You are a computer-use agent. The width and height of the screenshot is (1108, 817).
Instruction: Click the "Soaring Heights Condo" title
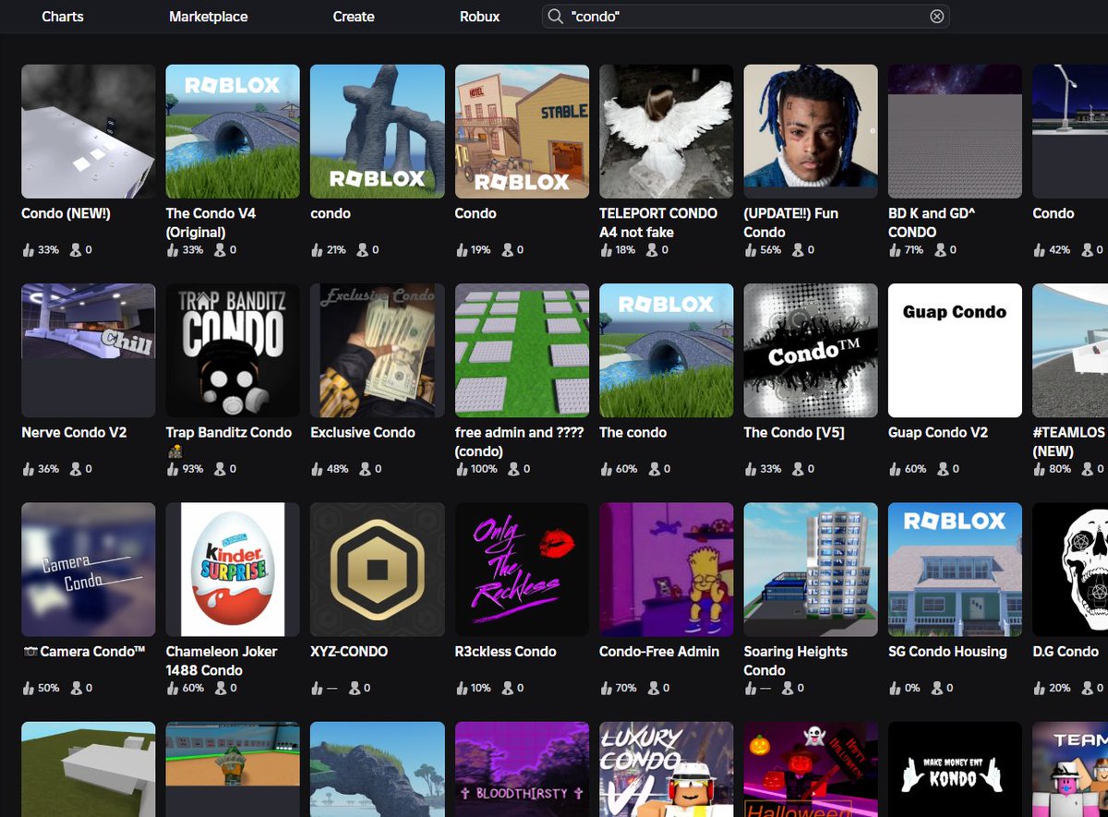point(796,661)
